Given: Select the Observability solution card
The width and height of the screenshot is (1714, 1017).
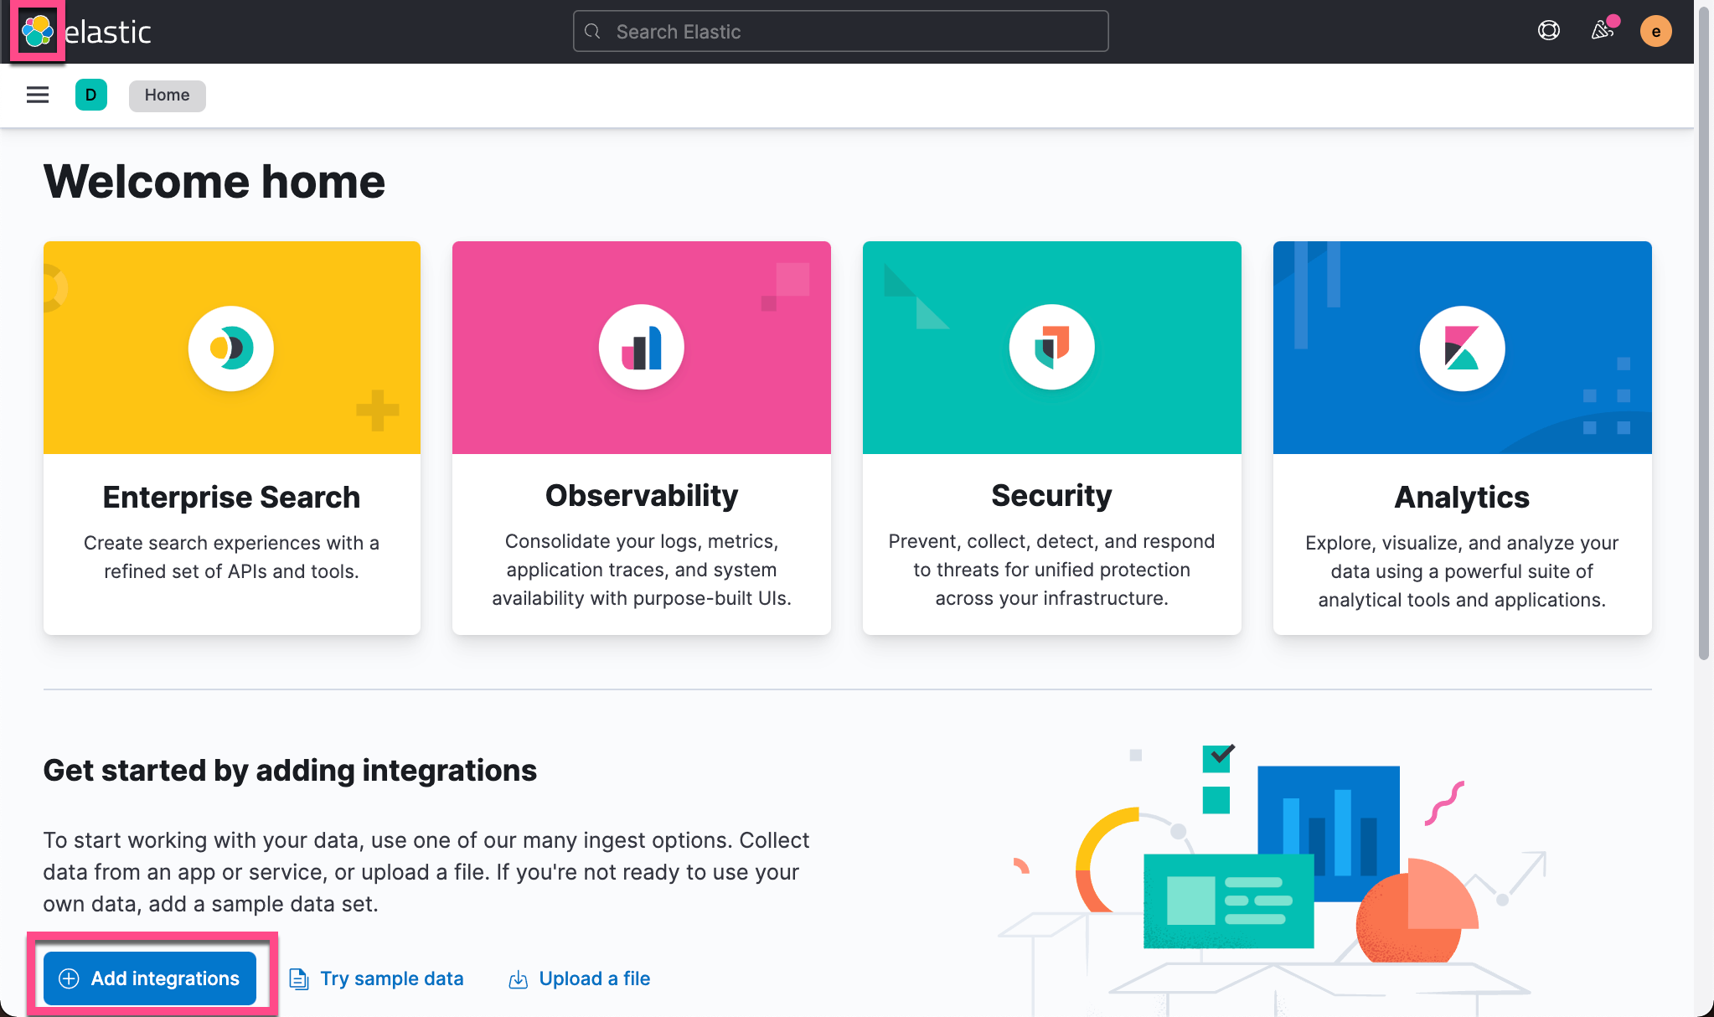Looking at the screenshot, I should pos(641,436).
